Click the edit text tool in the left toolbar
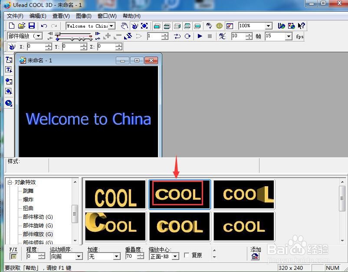 point(9,70)
